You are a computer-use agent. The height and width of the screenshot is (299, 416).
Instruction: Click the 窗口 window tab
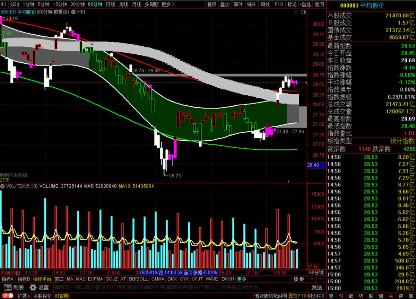point(59,279)
